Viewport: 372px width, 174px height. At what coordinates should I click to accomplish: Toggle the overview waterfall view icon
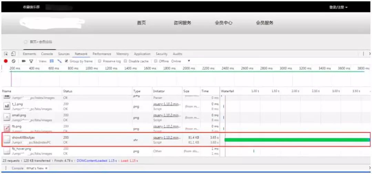tap(60, 61)
